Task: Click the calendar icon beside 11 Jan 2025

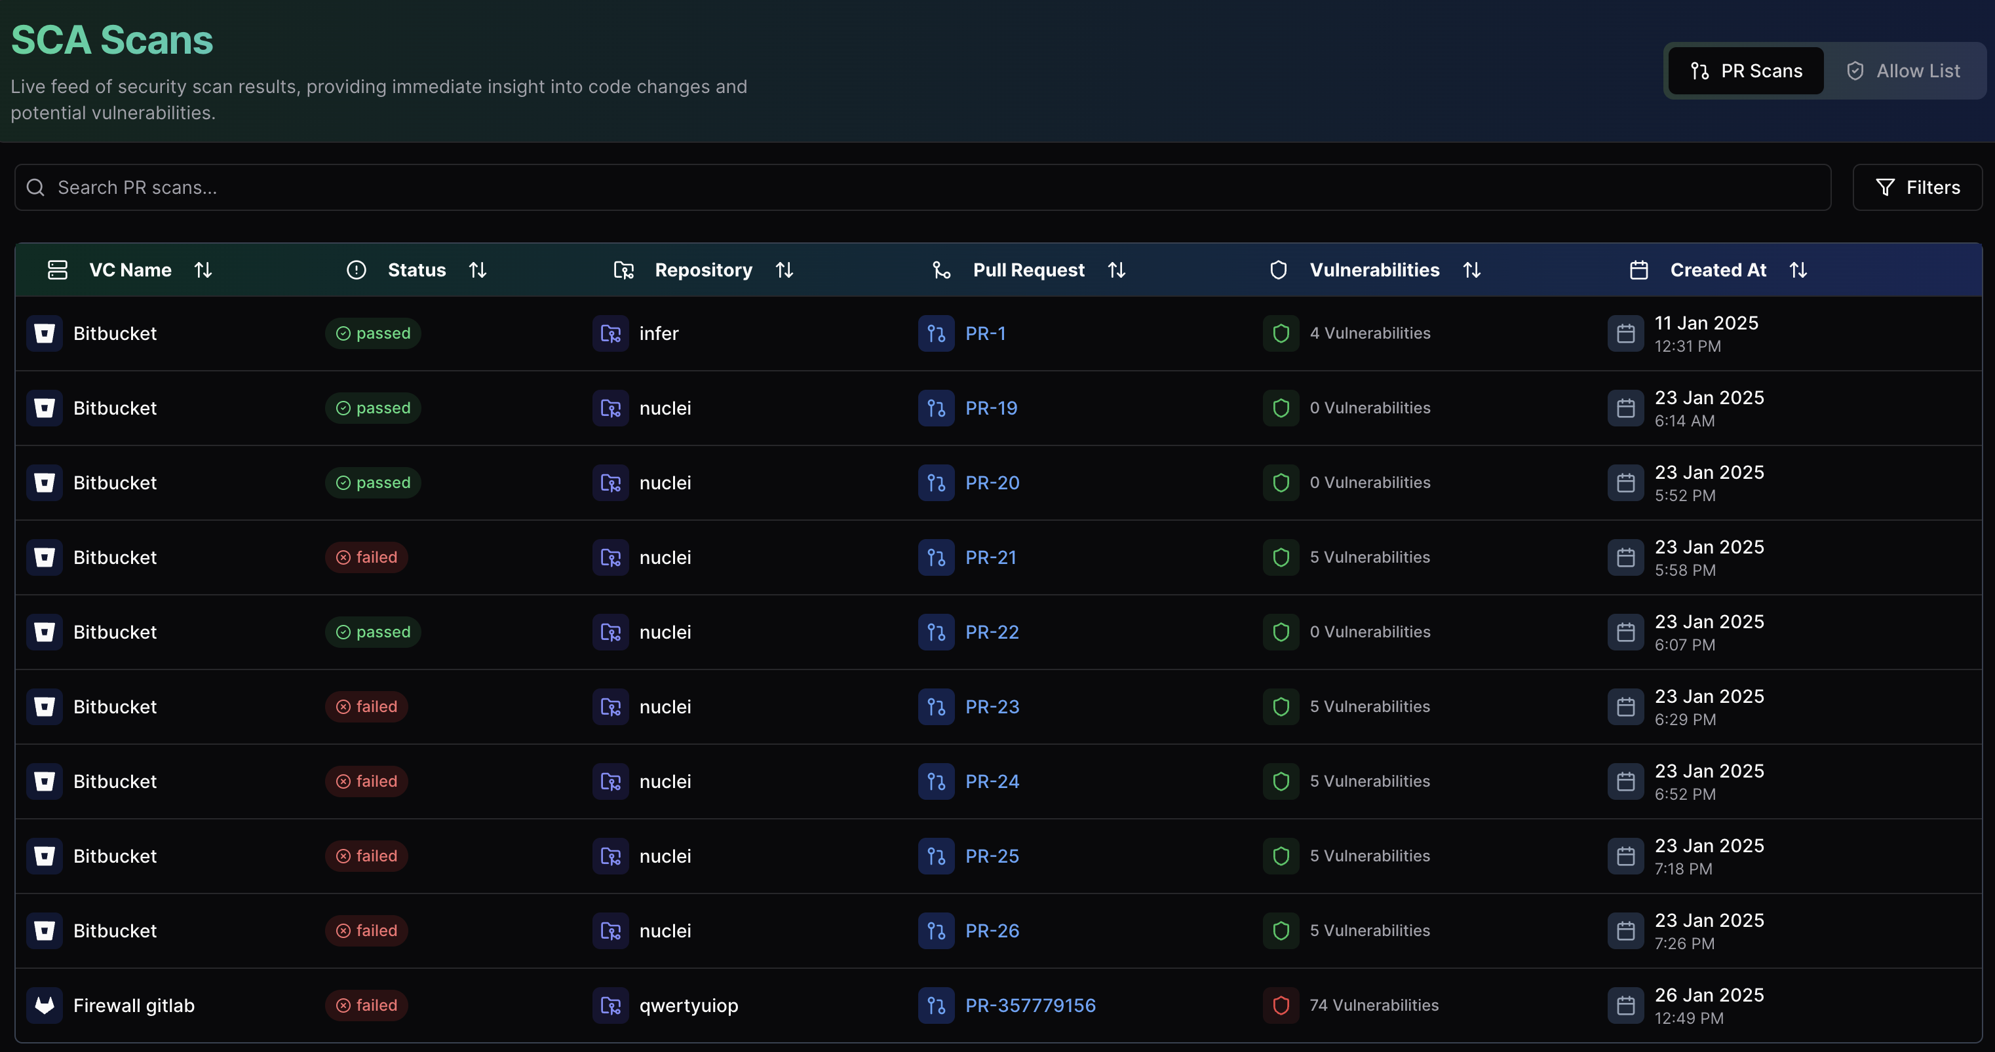Action: 1625,333
